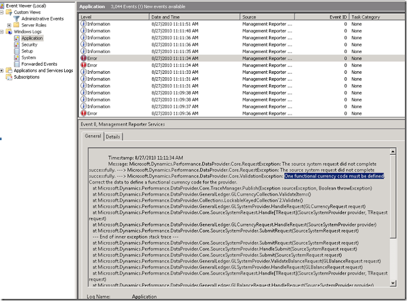Click the info icon of 11:11:51 AM event
This screenshot has height=301, width=407.
[83, 23]
